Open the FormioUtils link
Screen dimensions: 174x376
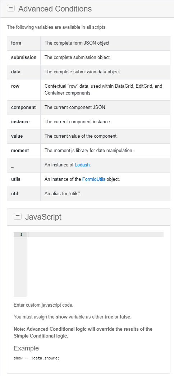click(x=94, y=179)
